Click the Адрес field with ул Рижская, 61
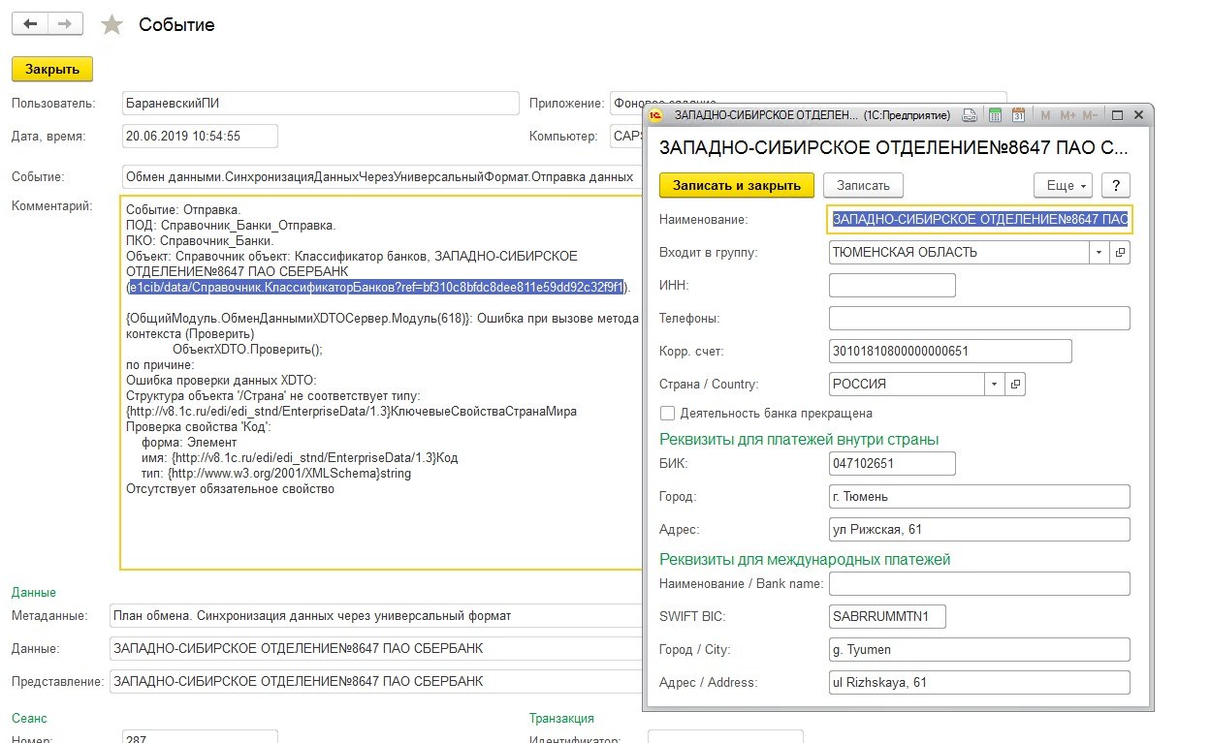Image resolution: width=1211 pixels, height=743 pixels. click(980, 529)
